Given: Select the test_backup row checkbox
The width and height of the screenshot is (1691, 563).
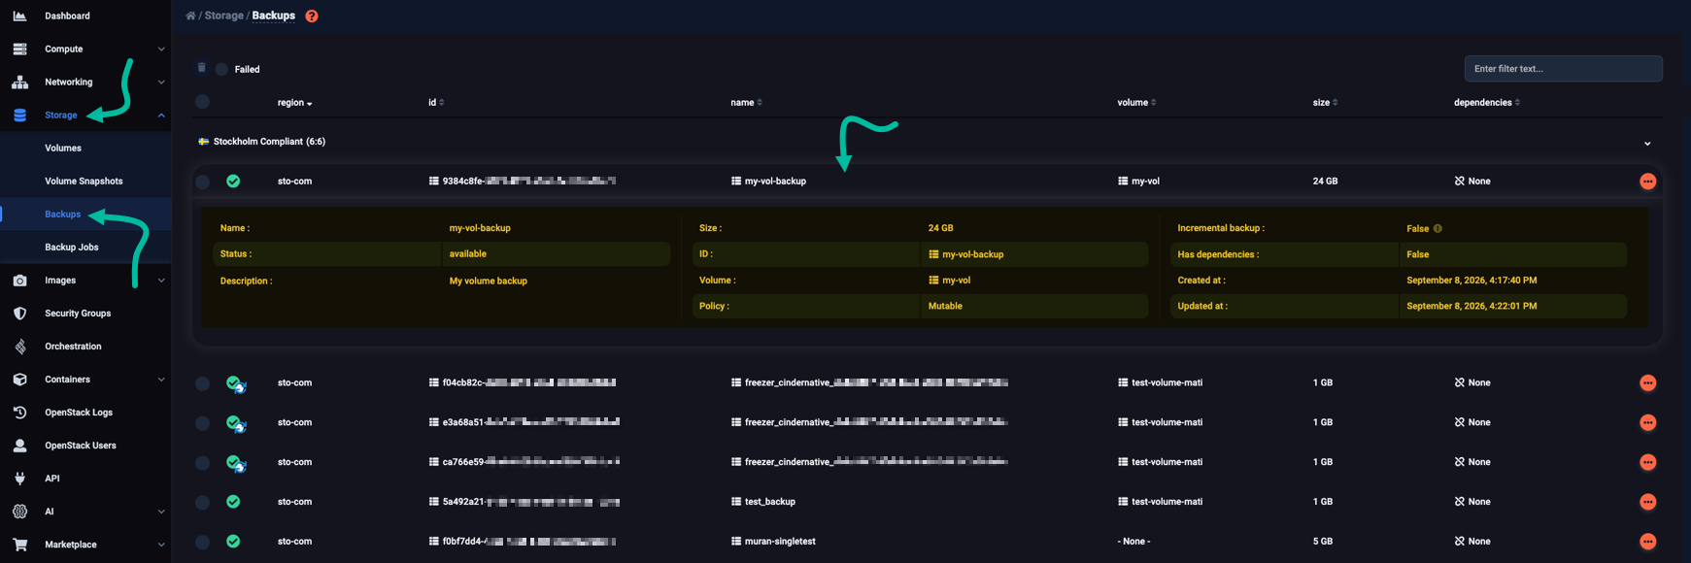Looking at the screenshot, I should click(202, 502).
